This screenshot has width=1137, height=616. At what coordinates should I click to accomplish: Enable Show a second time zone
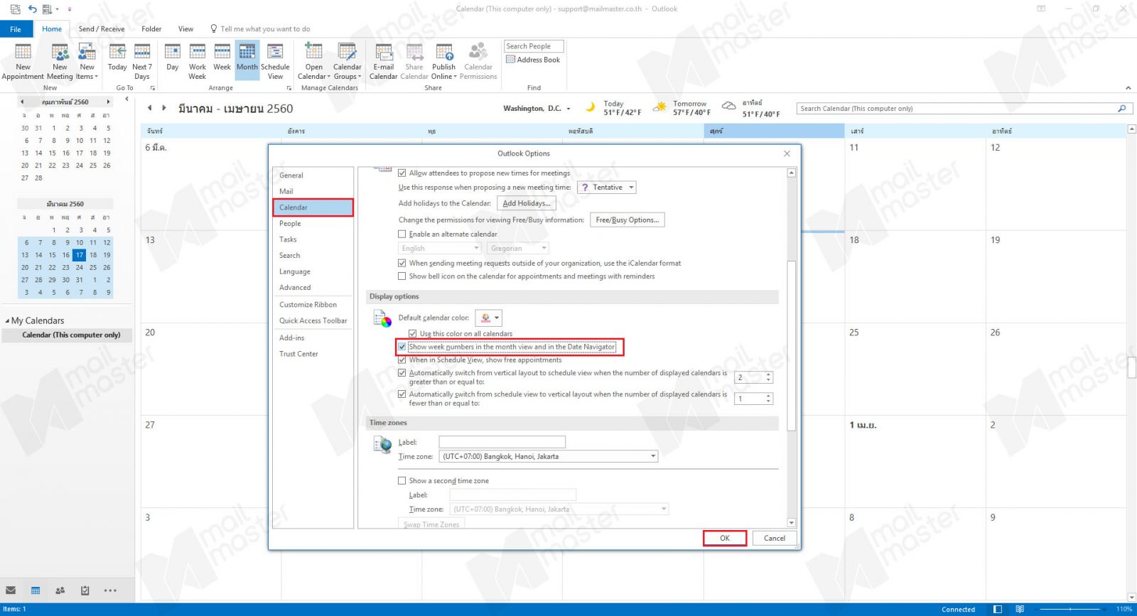pyautogui.click(x=402, y=480)
